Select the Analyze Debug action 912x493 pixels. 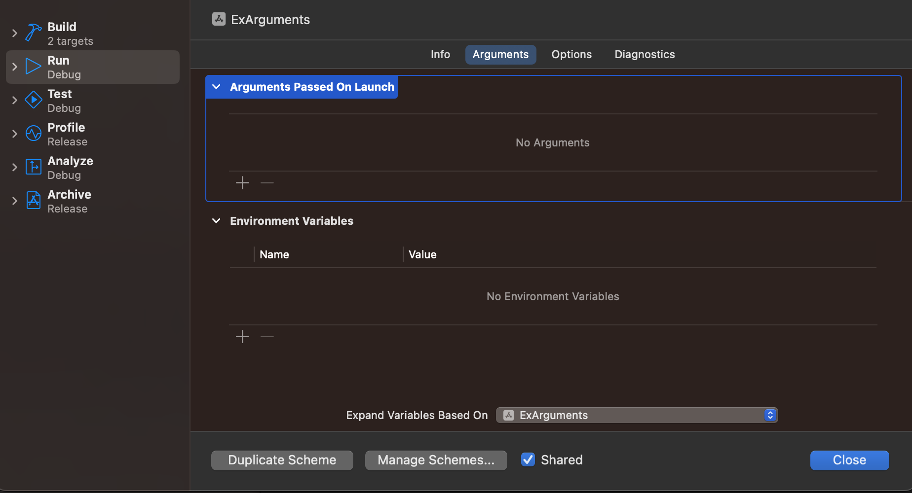(x=93, y=168)
